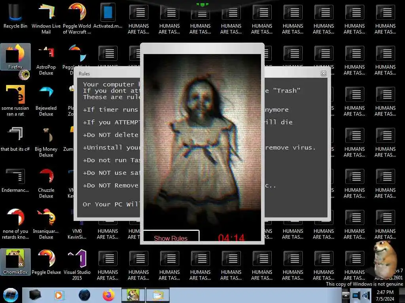The width and height of the screenshot is (405, 303).
Task: Launch Firefox from the taskbar
Action: tap(108, 295)
